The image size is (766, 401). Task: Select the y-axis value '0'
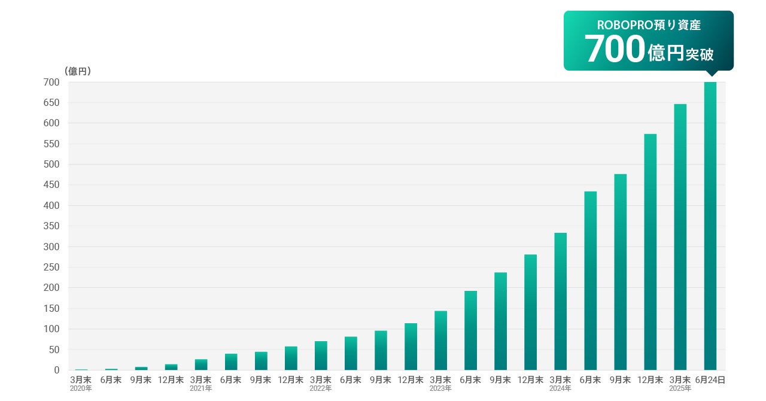pyautogui.click(x=57, y=370)
